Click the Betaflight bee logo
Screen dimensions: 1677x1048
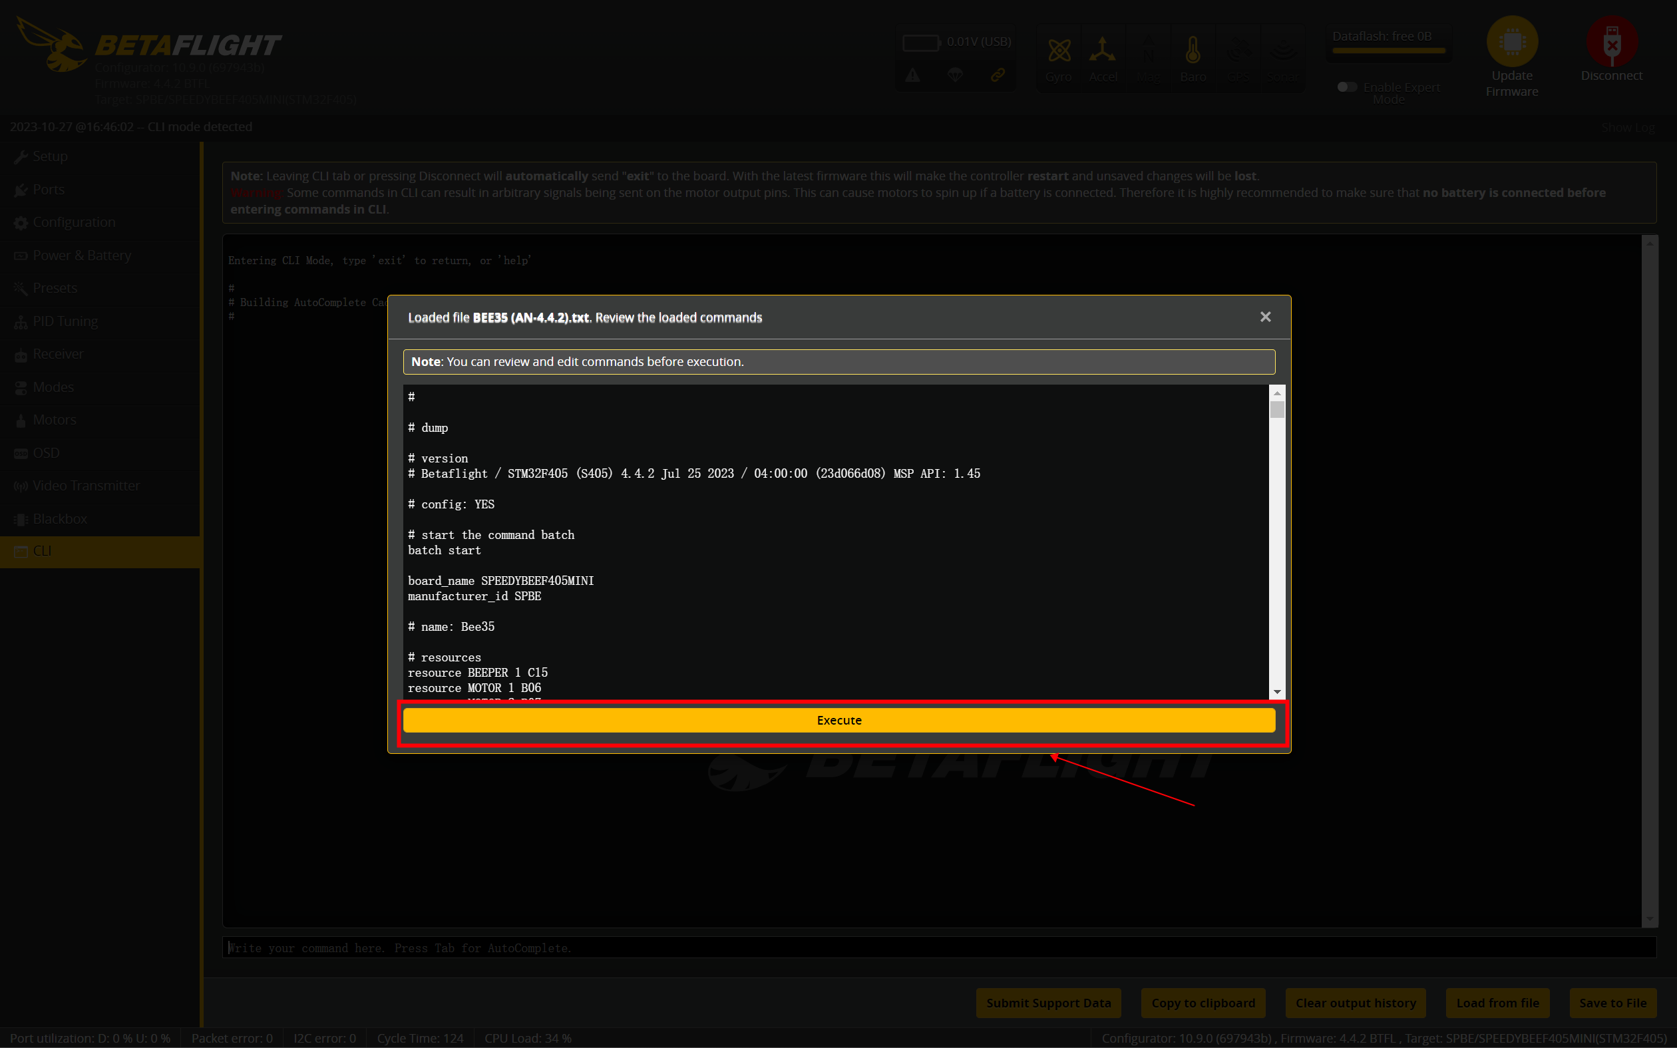(x=51, y=44)
